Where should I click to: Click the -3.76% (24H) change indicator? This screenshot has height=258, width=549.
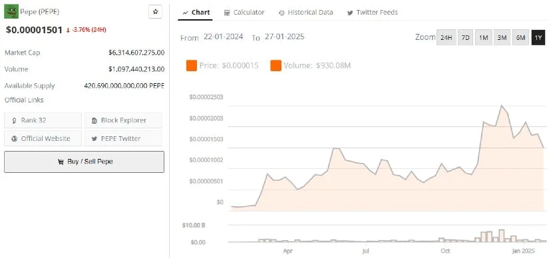[86, 30]
